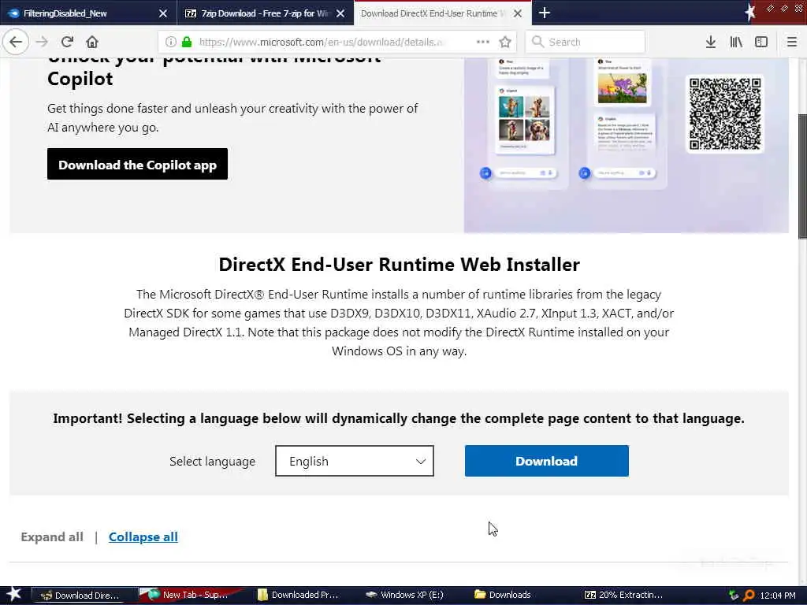807x605 pixels.
Task: Focus the browser Search box
Action: click(586, 42)
